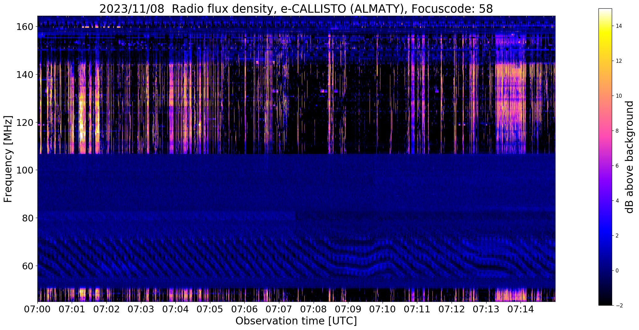Click the 140 tick label on frequency axis
The image size is (639, 330).
pos(25,75)
